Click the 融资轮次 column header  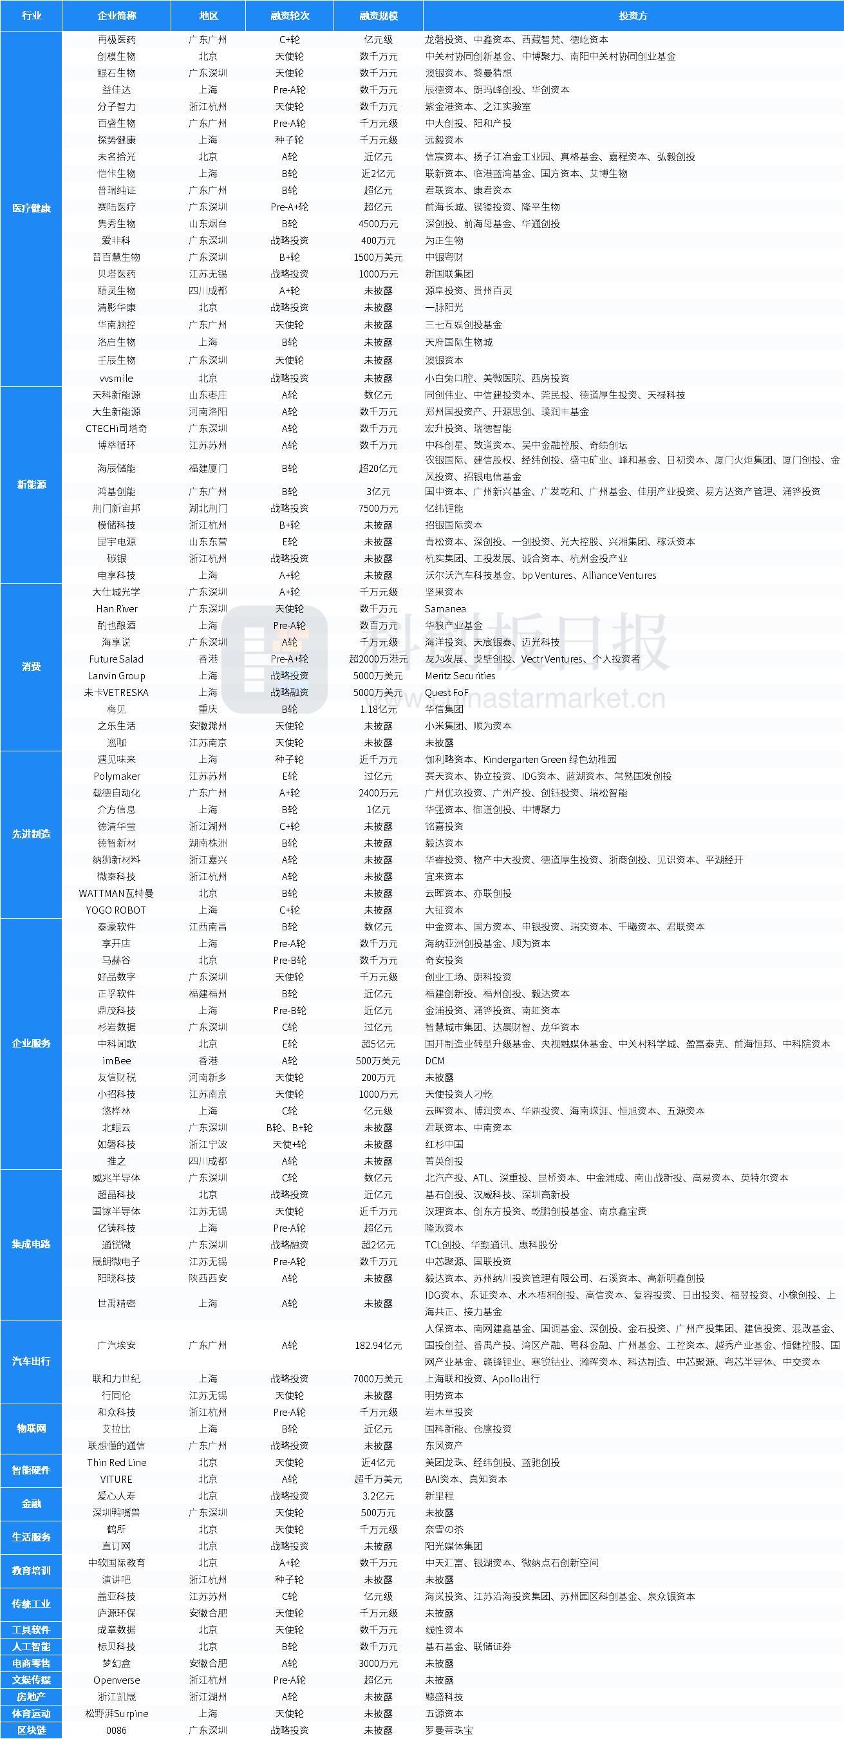coord(290,15)
